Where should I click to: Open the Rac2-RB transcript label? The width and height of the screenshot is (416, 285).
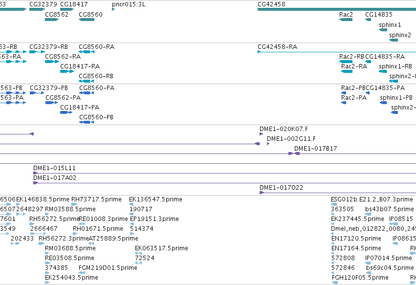(351, 57)
